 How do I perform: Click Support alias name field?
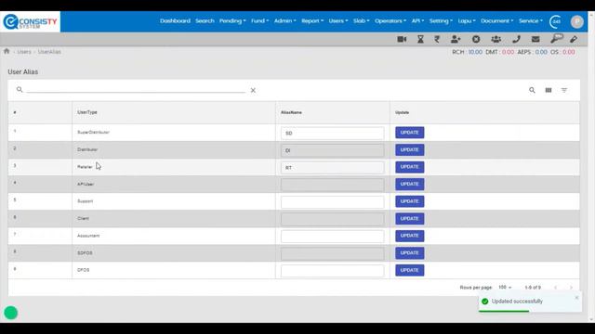tap(333, 202)
